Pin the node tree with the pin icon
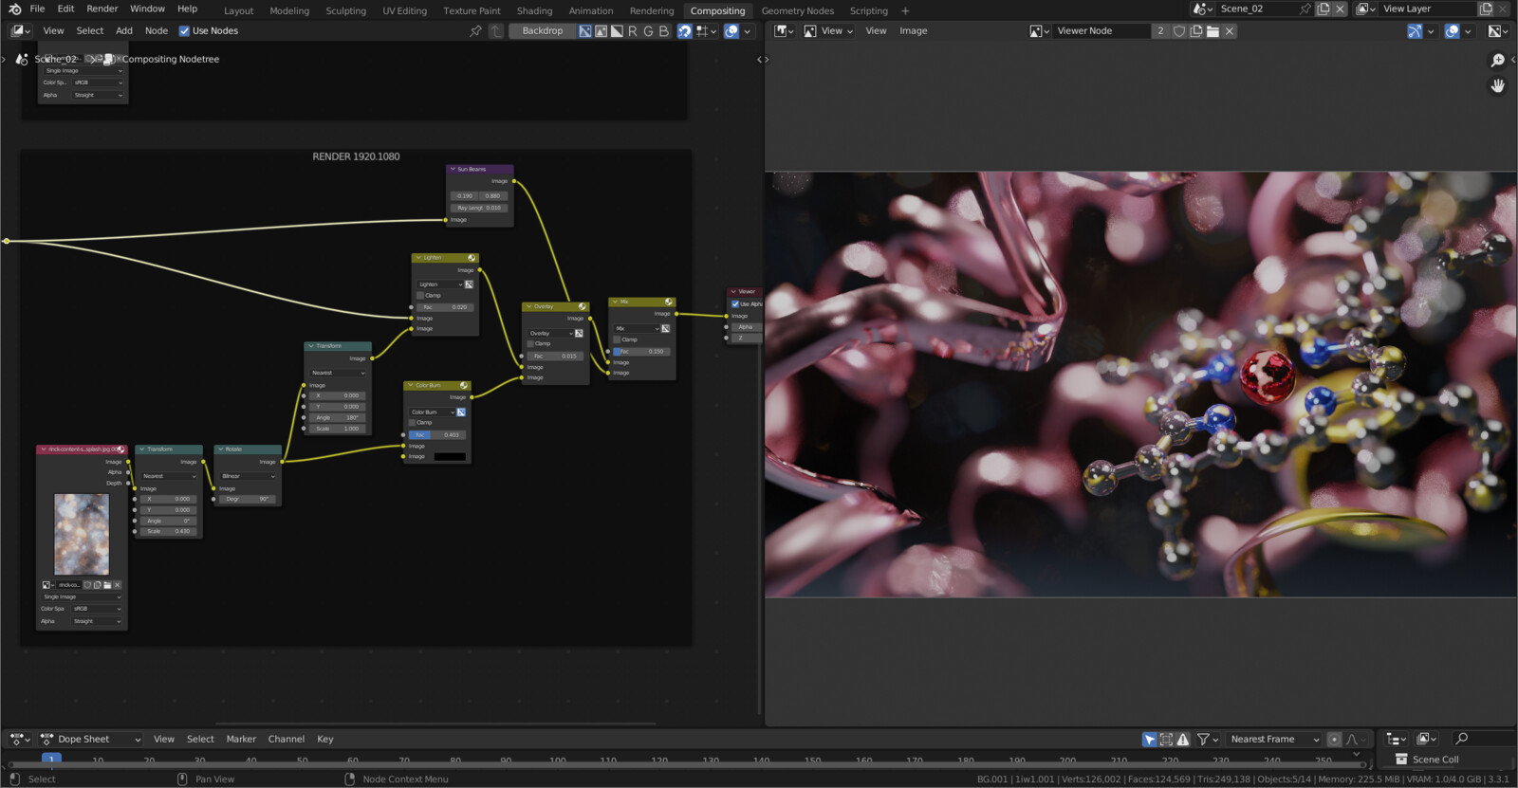The image size is (1518, 788). pos(475,31)
